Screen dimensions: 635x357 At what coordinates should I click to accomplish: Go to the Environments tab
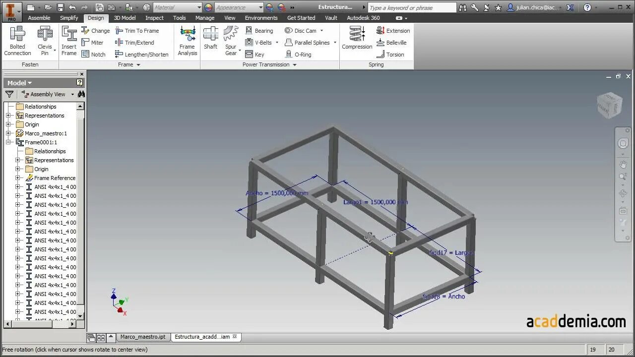[x=261, y=18]
